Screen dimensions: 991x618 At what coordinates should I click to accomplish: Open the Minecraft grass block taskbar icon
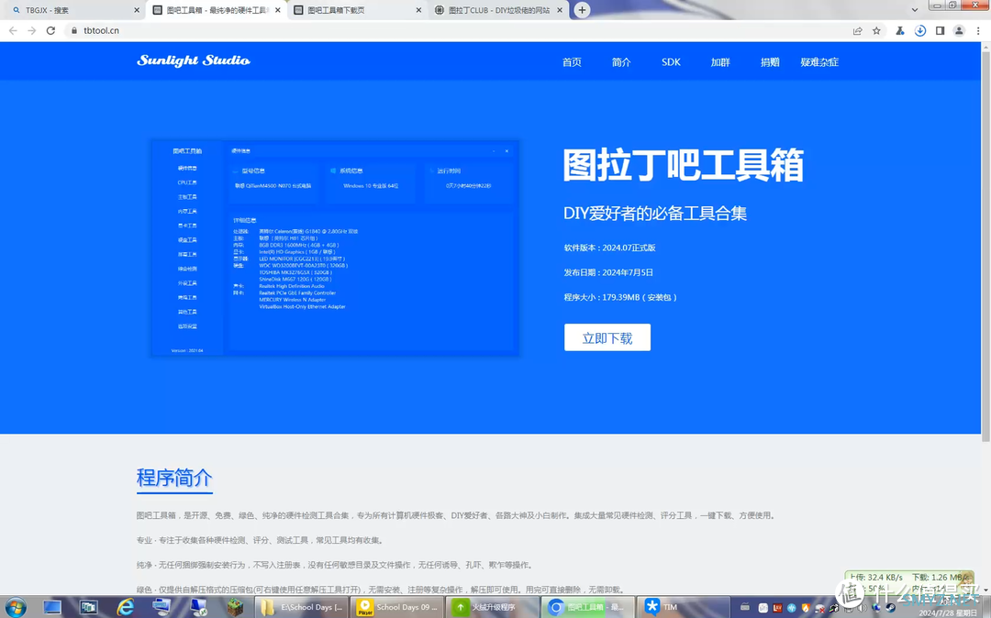(x=235, y=607)
